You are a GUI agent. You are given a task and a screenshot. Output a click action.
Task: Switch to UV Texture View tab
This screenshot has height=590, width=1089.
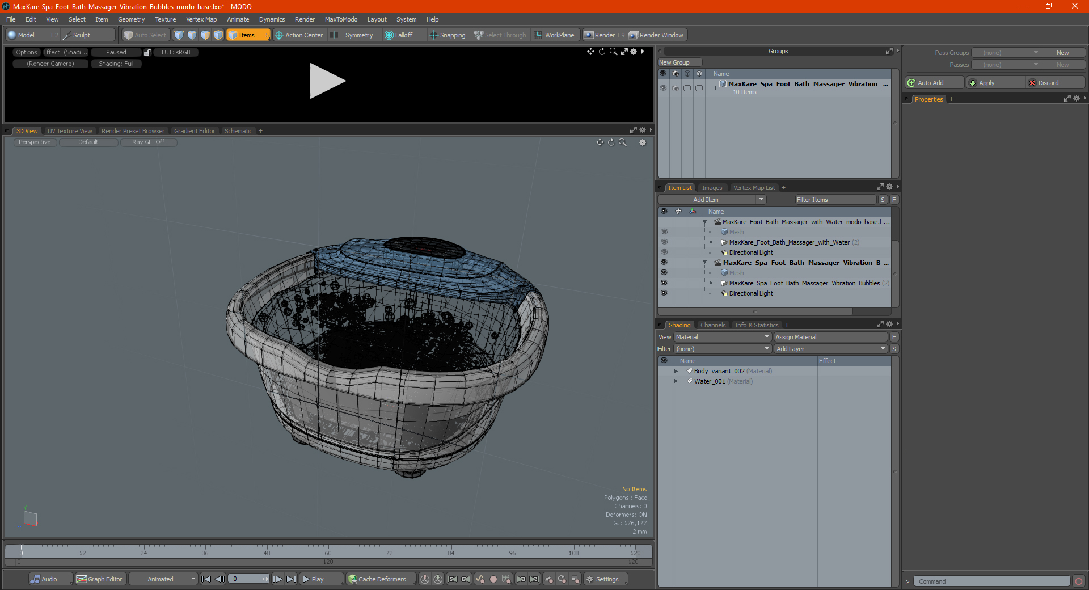pyautogui.click(x=70, y=131)
